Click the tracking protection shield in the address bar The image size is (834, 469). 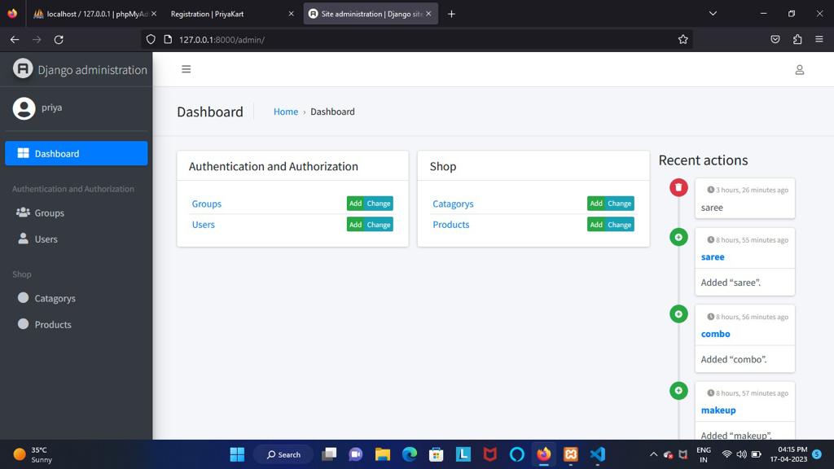[151, 39]
